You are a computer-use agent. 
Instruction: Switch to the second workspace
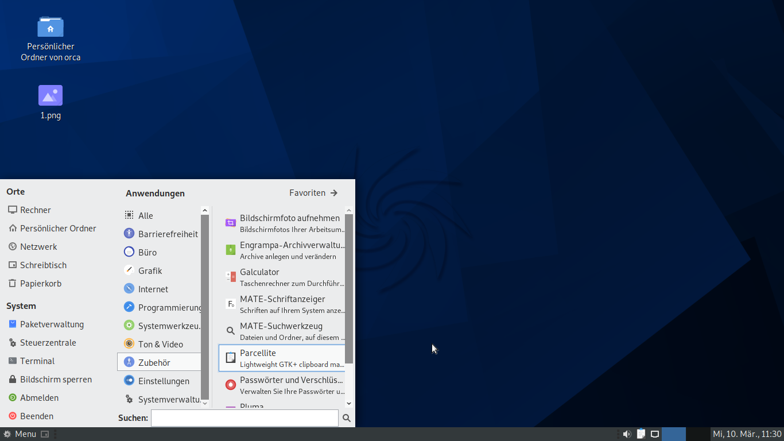pos(698,434)
